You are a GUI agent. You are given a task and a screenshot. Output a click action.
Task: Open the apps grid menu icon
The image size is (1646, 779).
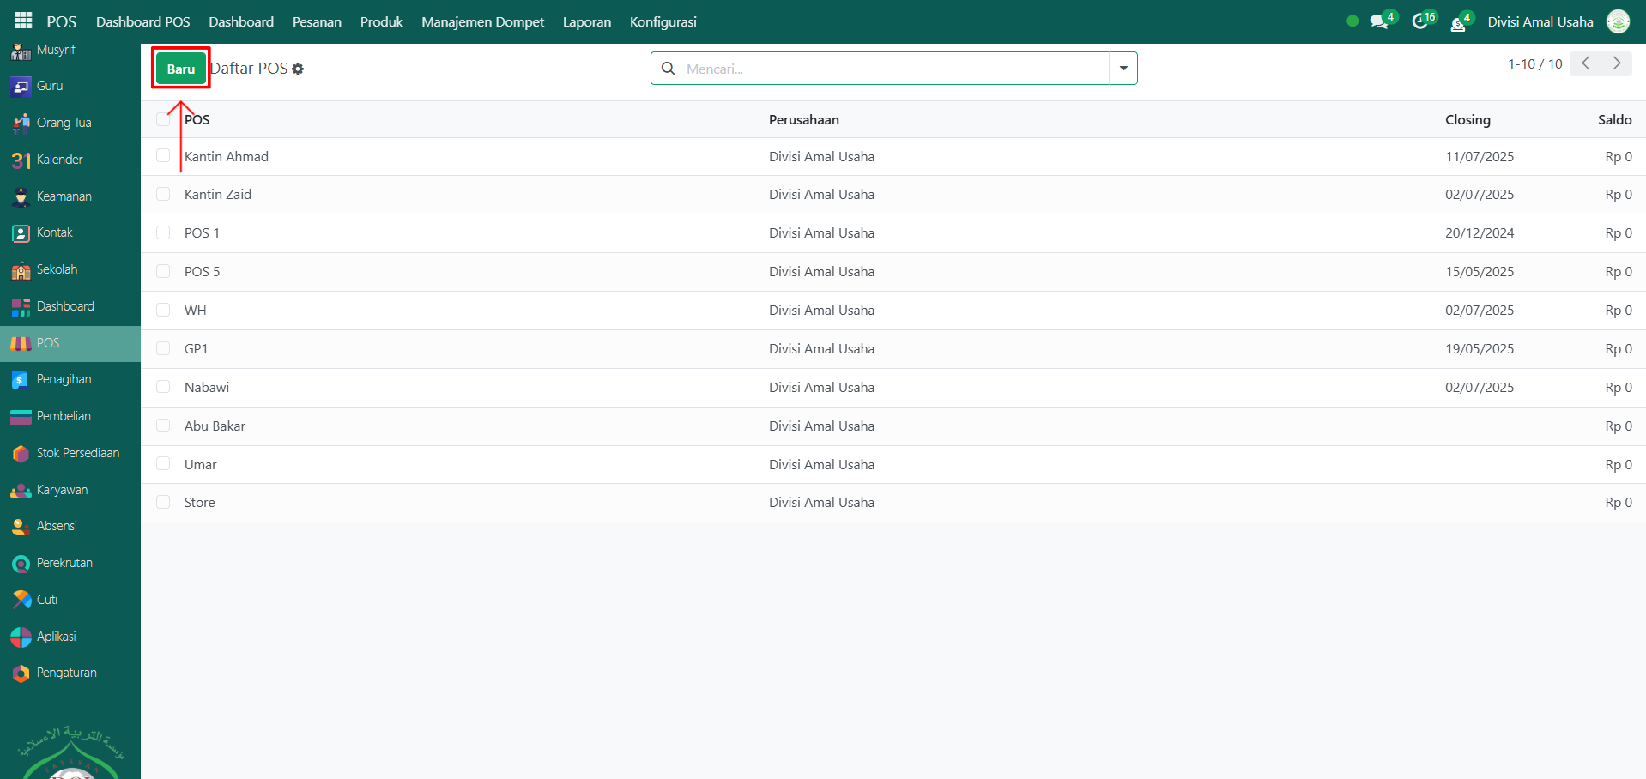pyautogui.click(x=23, y=21)
